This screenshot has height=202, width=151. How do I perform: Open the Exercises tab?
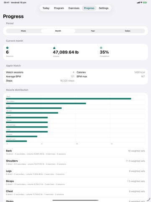pos(74,8)
